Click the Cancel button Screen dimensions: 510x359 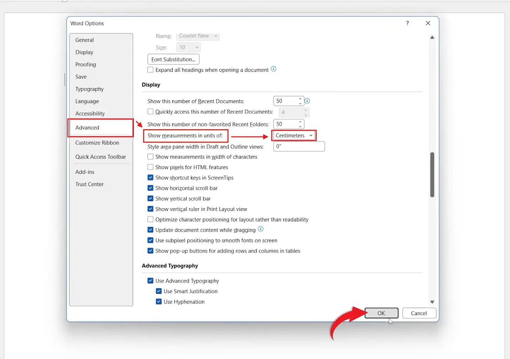point(419,313)
